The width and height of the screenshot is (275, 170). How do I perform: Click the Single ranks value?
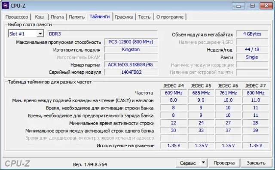252,57
